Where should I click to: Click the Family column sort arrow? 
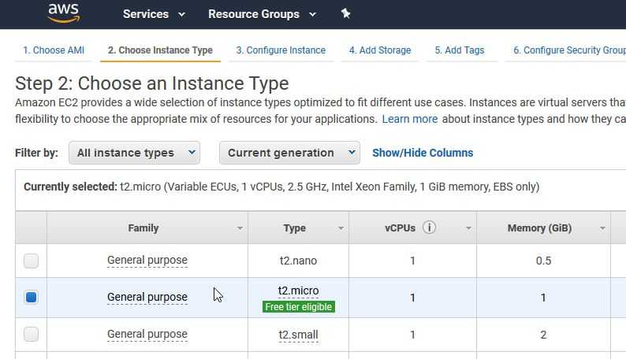click(240, 228)
